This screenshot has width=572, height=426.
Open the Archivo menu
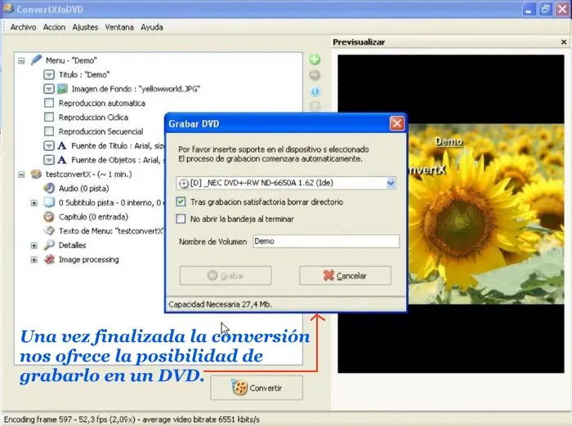pos(23,27)
